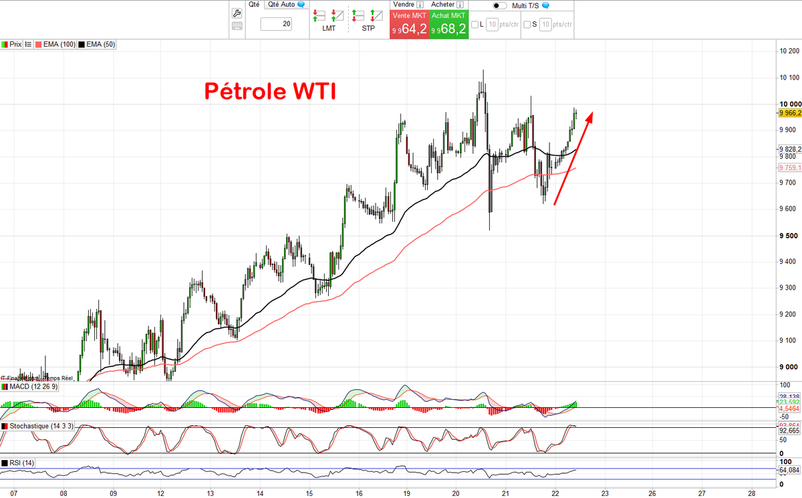Screen dimensions: 802x498
Task: Click the EMA (100) legend label
Action: click(x=59, y=44)
